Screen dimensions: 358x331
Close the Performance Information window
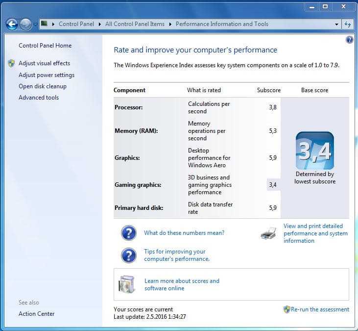click(x=343, y=6)
